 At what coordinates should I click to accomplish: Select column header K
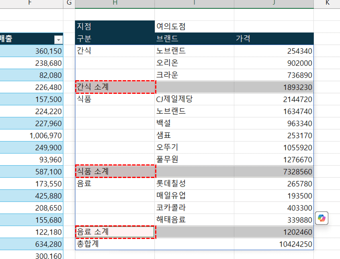pos(328,3)
